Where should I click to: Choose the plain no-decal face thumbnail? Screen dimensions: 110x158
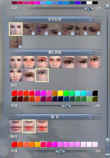tap(16, 29)
